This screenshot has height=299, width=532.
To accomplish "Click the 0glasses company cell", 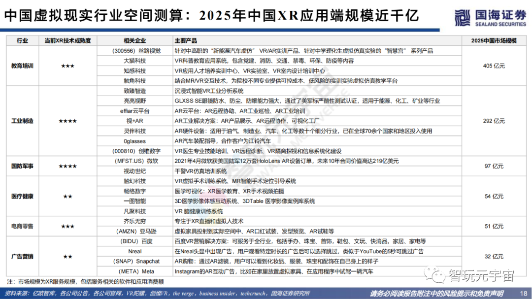I will (x=134, y=141).
